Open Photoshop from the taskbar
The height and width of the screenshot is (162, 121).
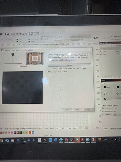click(34, 140)
